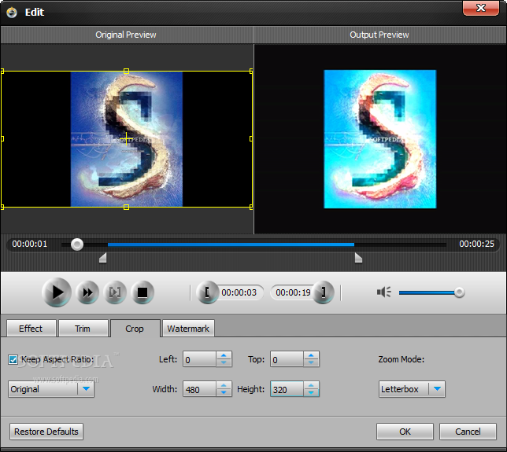The height and width of the screenshot is (452, 507).
Task: Click the right-middle crop handle
Action: coord(251,139)
